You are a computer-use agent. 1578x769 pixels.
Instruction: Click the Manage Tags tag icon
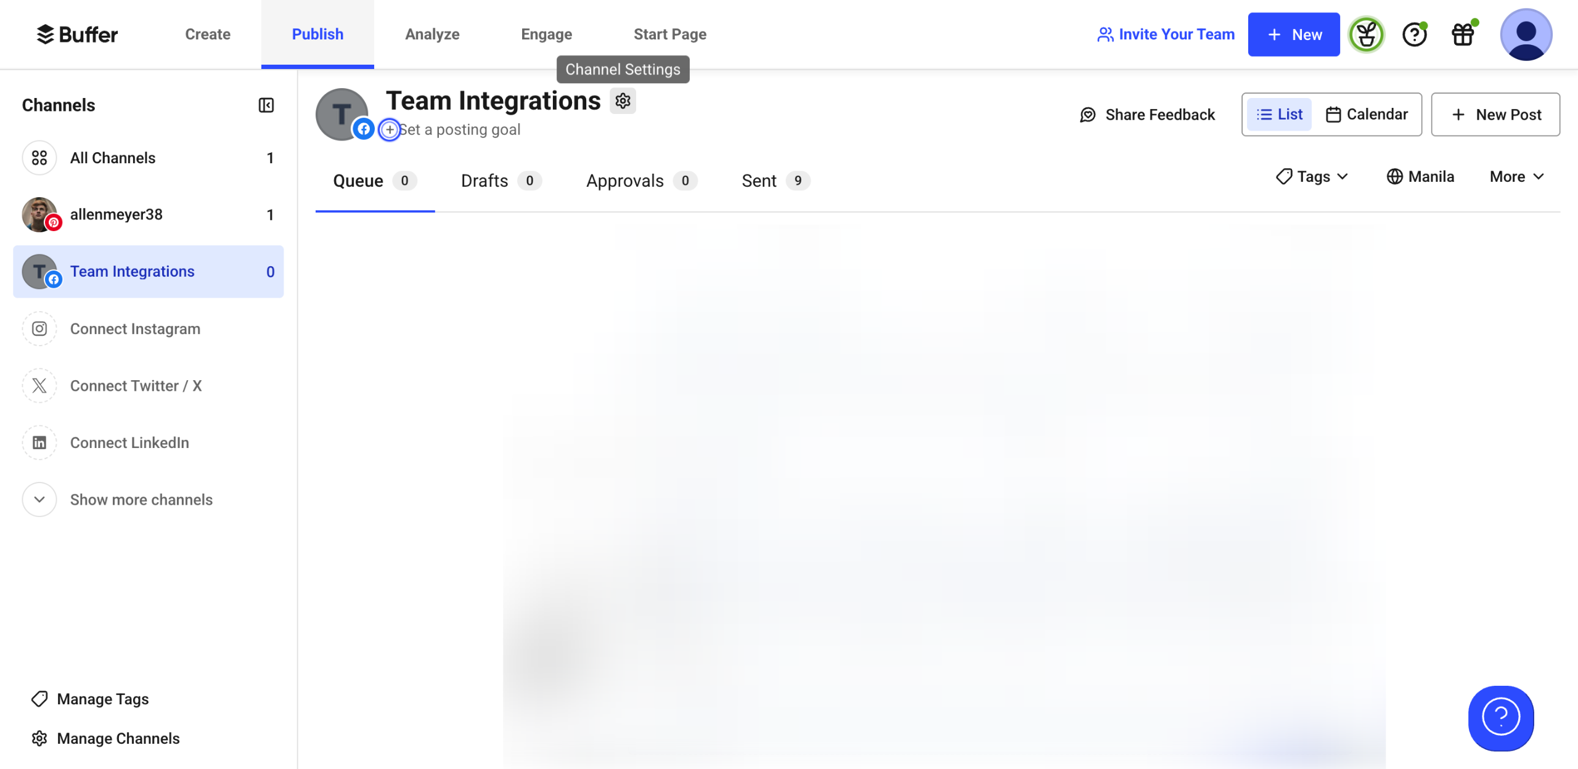[39, 699]
